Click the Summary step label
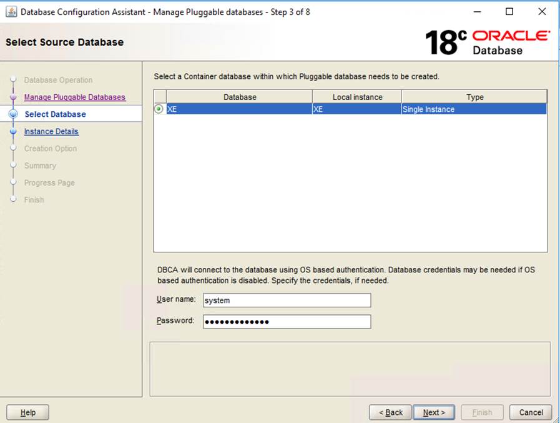The image size is (560, 423). pos(40,166)
